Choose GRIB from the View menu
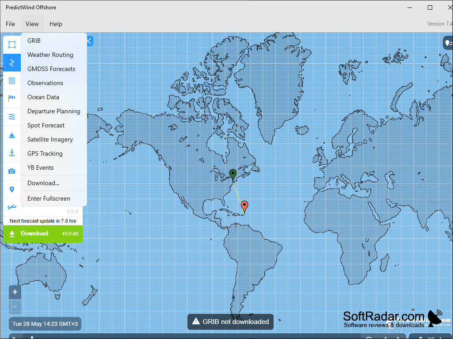 coord(54,41)
